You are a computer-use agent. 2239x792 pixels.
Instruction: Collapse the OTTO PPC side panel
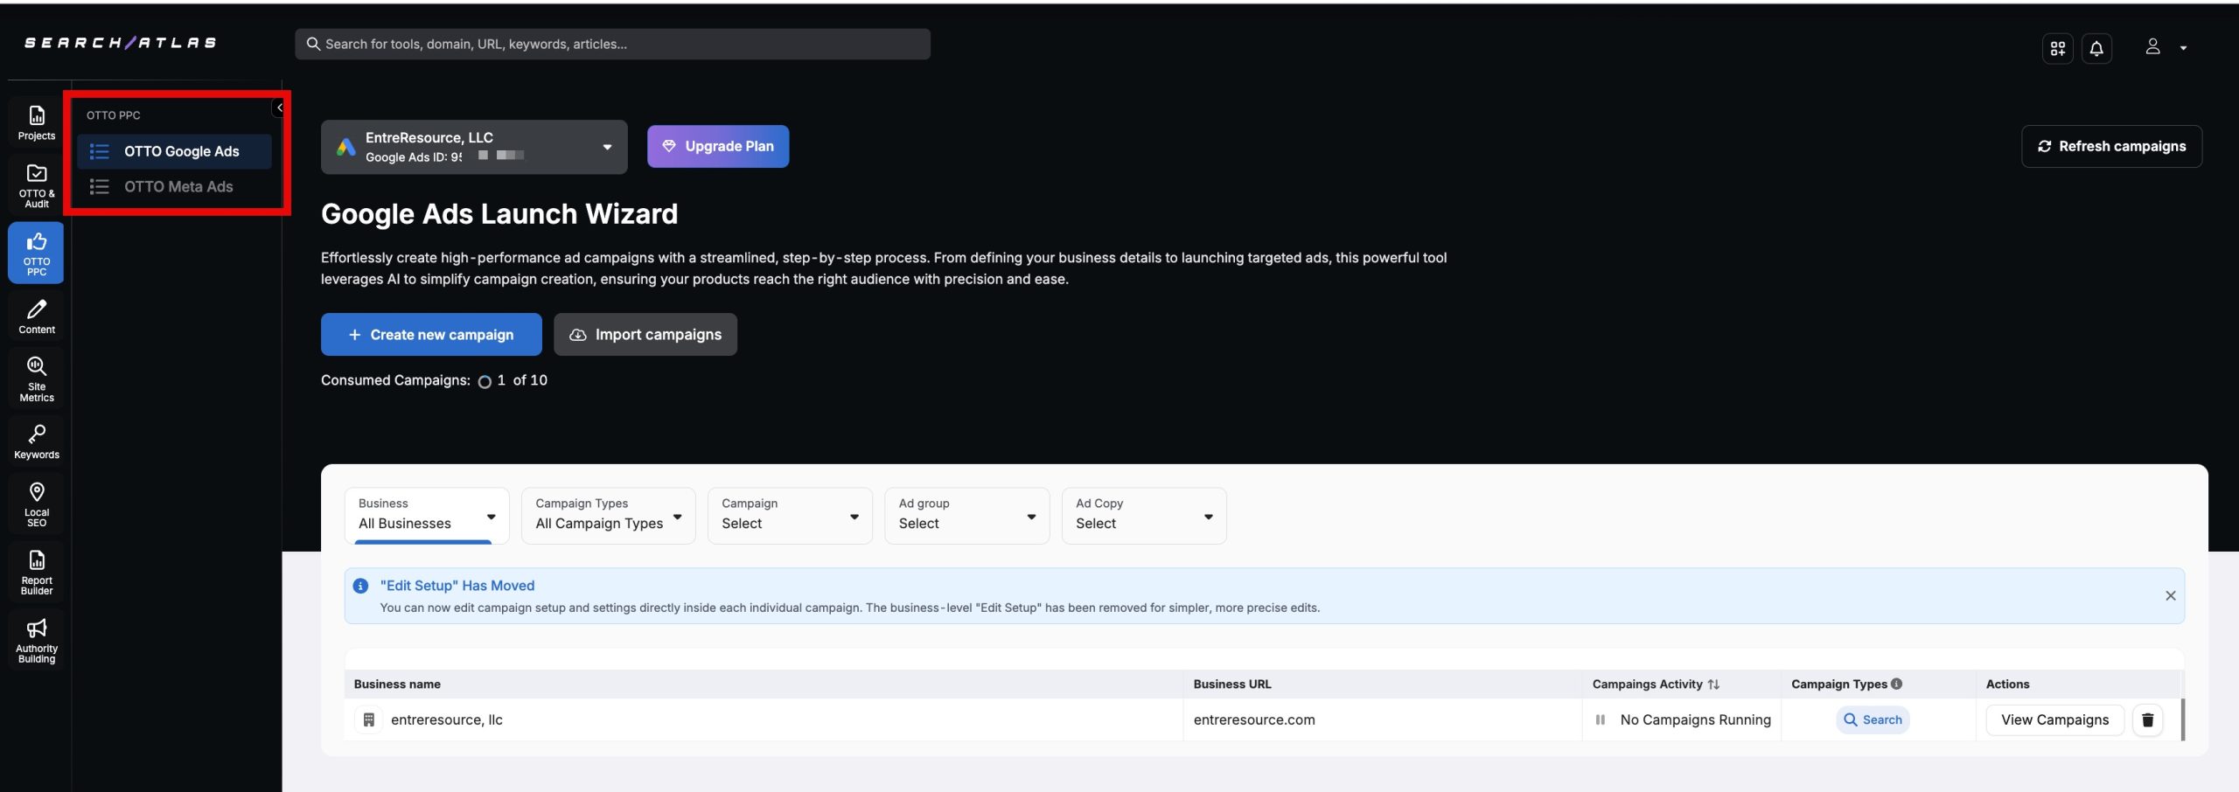pos(279,108)
